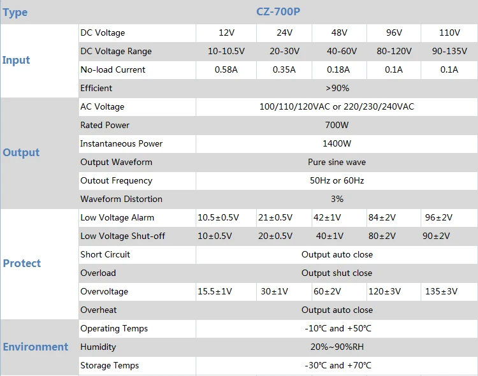This screenshot has height=376, width=478.
Task: Click the 12V DC voltage cell
Action: click(226, 33)
